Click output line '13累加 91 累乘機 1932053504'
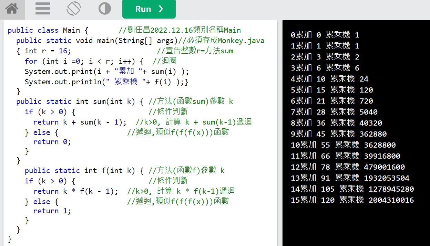The height and width of the screenshot is (246, 430). (350, 178)
